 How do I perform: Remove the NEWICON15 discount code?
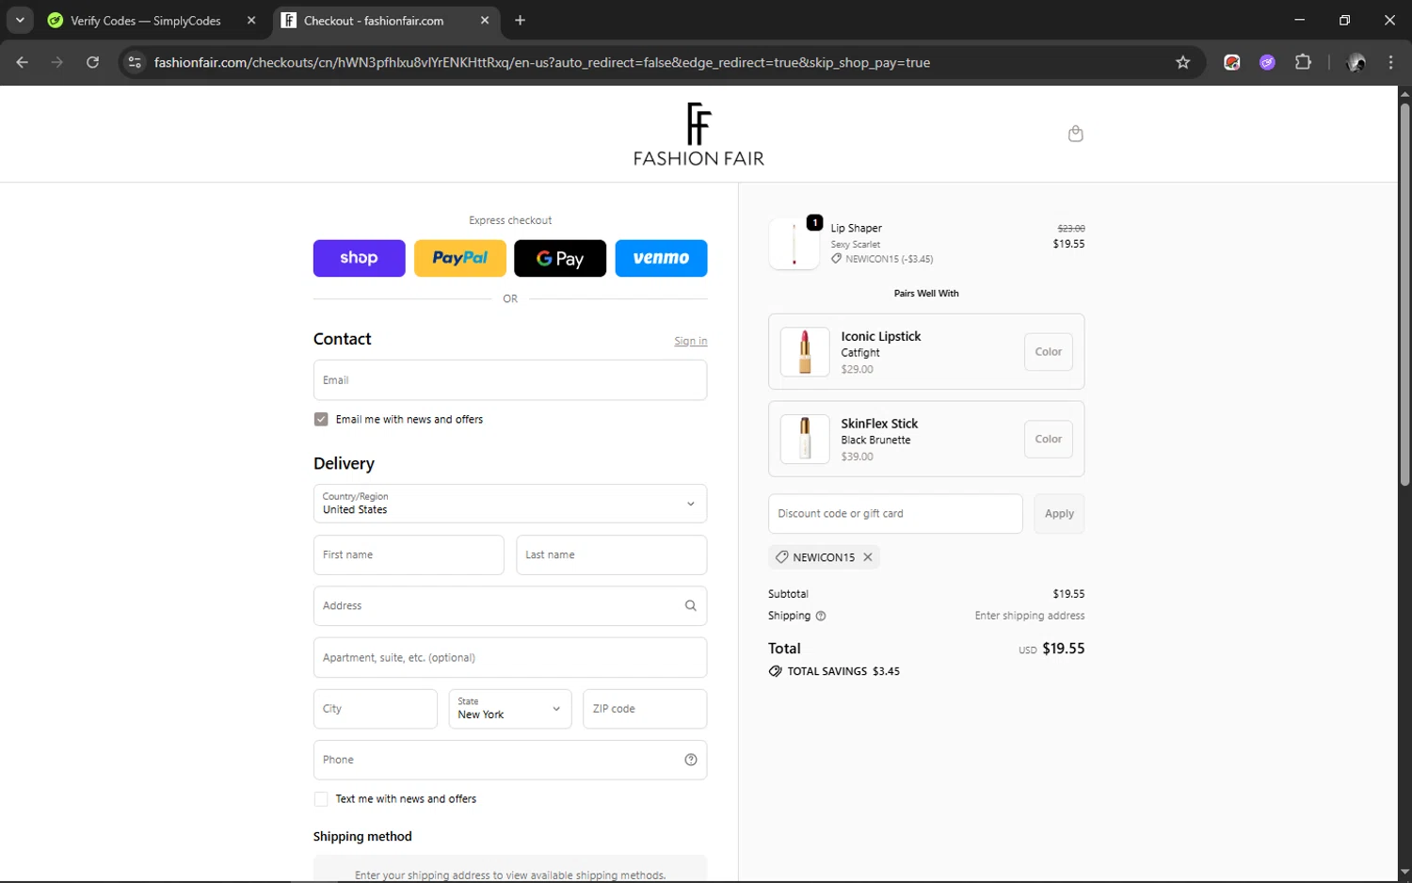coord(868,557)
